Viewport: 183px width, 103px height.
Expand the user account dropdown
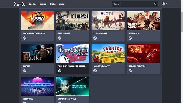(x=164, y=4)
